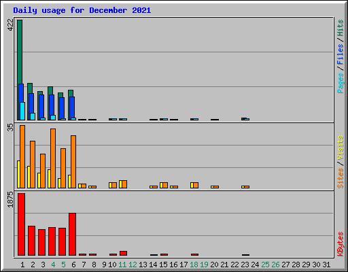
Task: Click the 'Daily usage for December 2021' title
Action: [x=82, y=10]
